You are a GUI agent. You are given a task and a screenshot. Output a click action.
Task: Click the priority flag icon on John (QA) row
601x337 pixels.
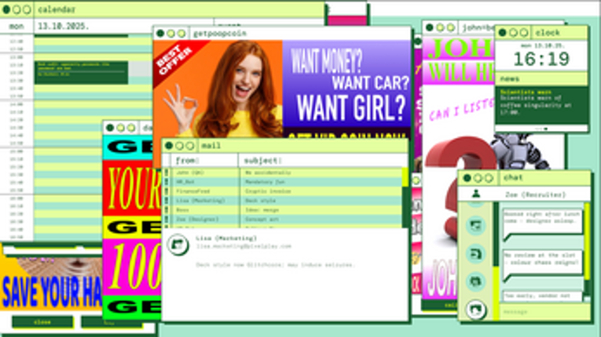[x=167, y=172]
